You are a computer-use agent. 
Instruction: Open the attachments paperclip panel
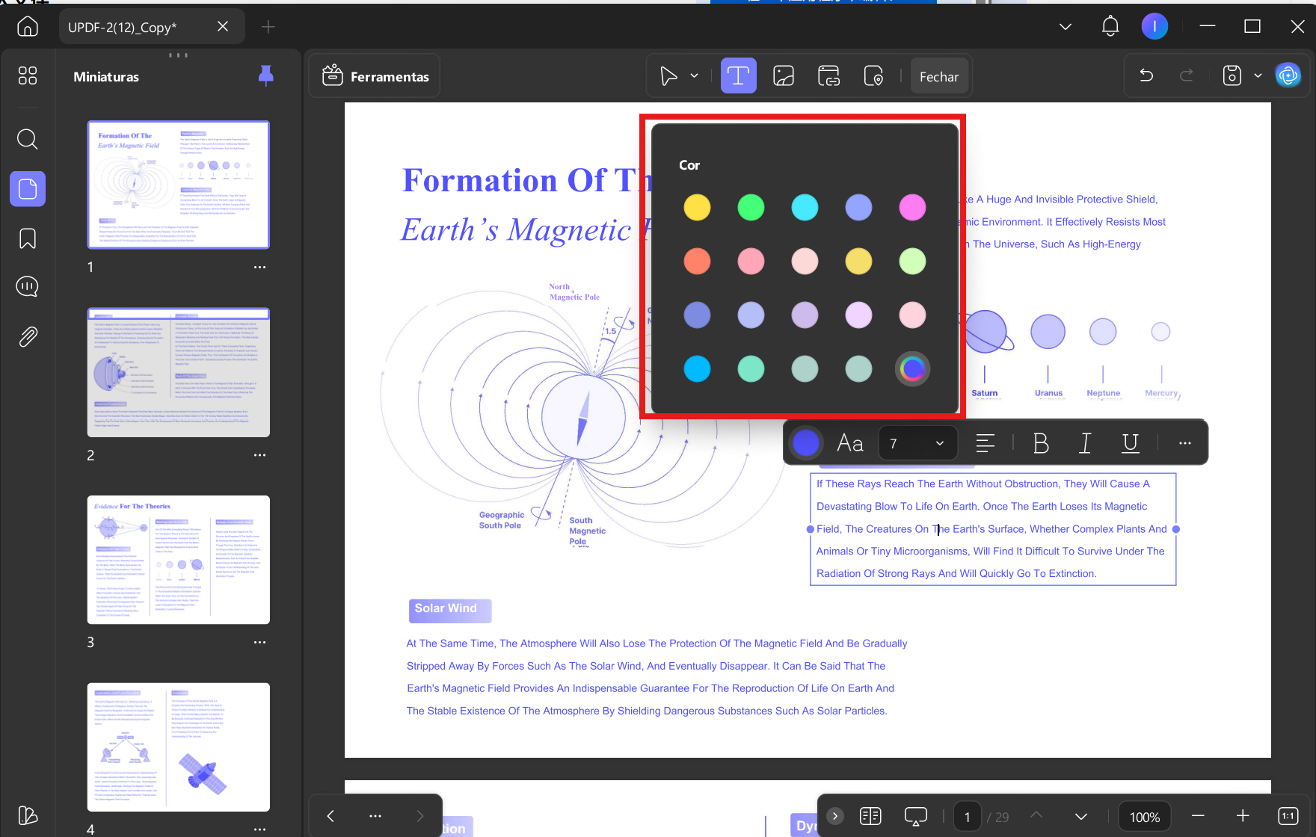coord(28,337)
